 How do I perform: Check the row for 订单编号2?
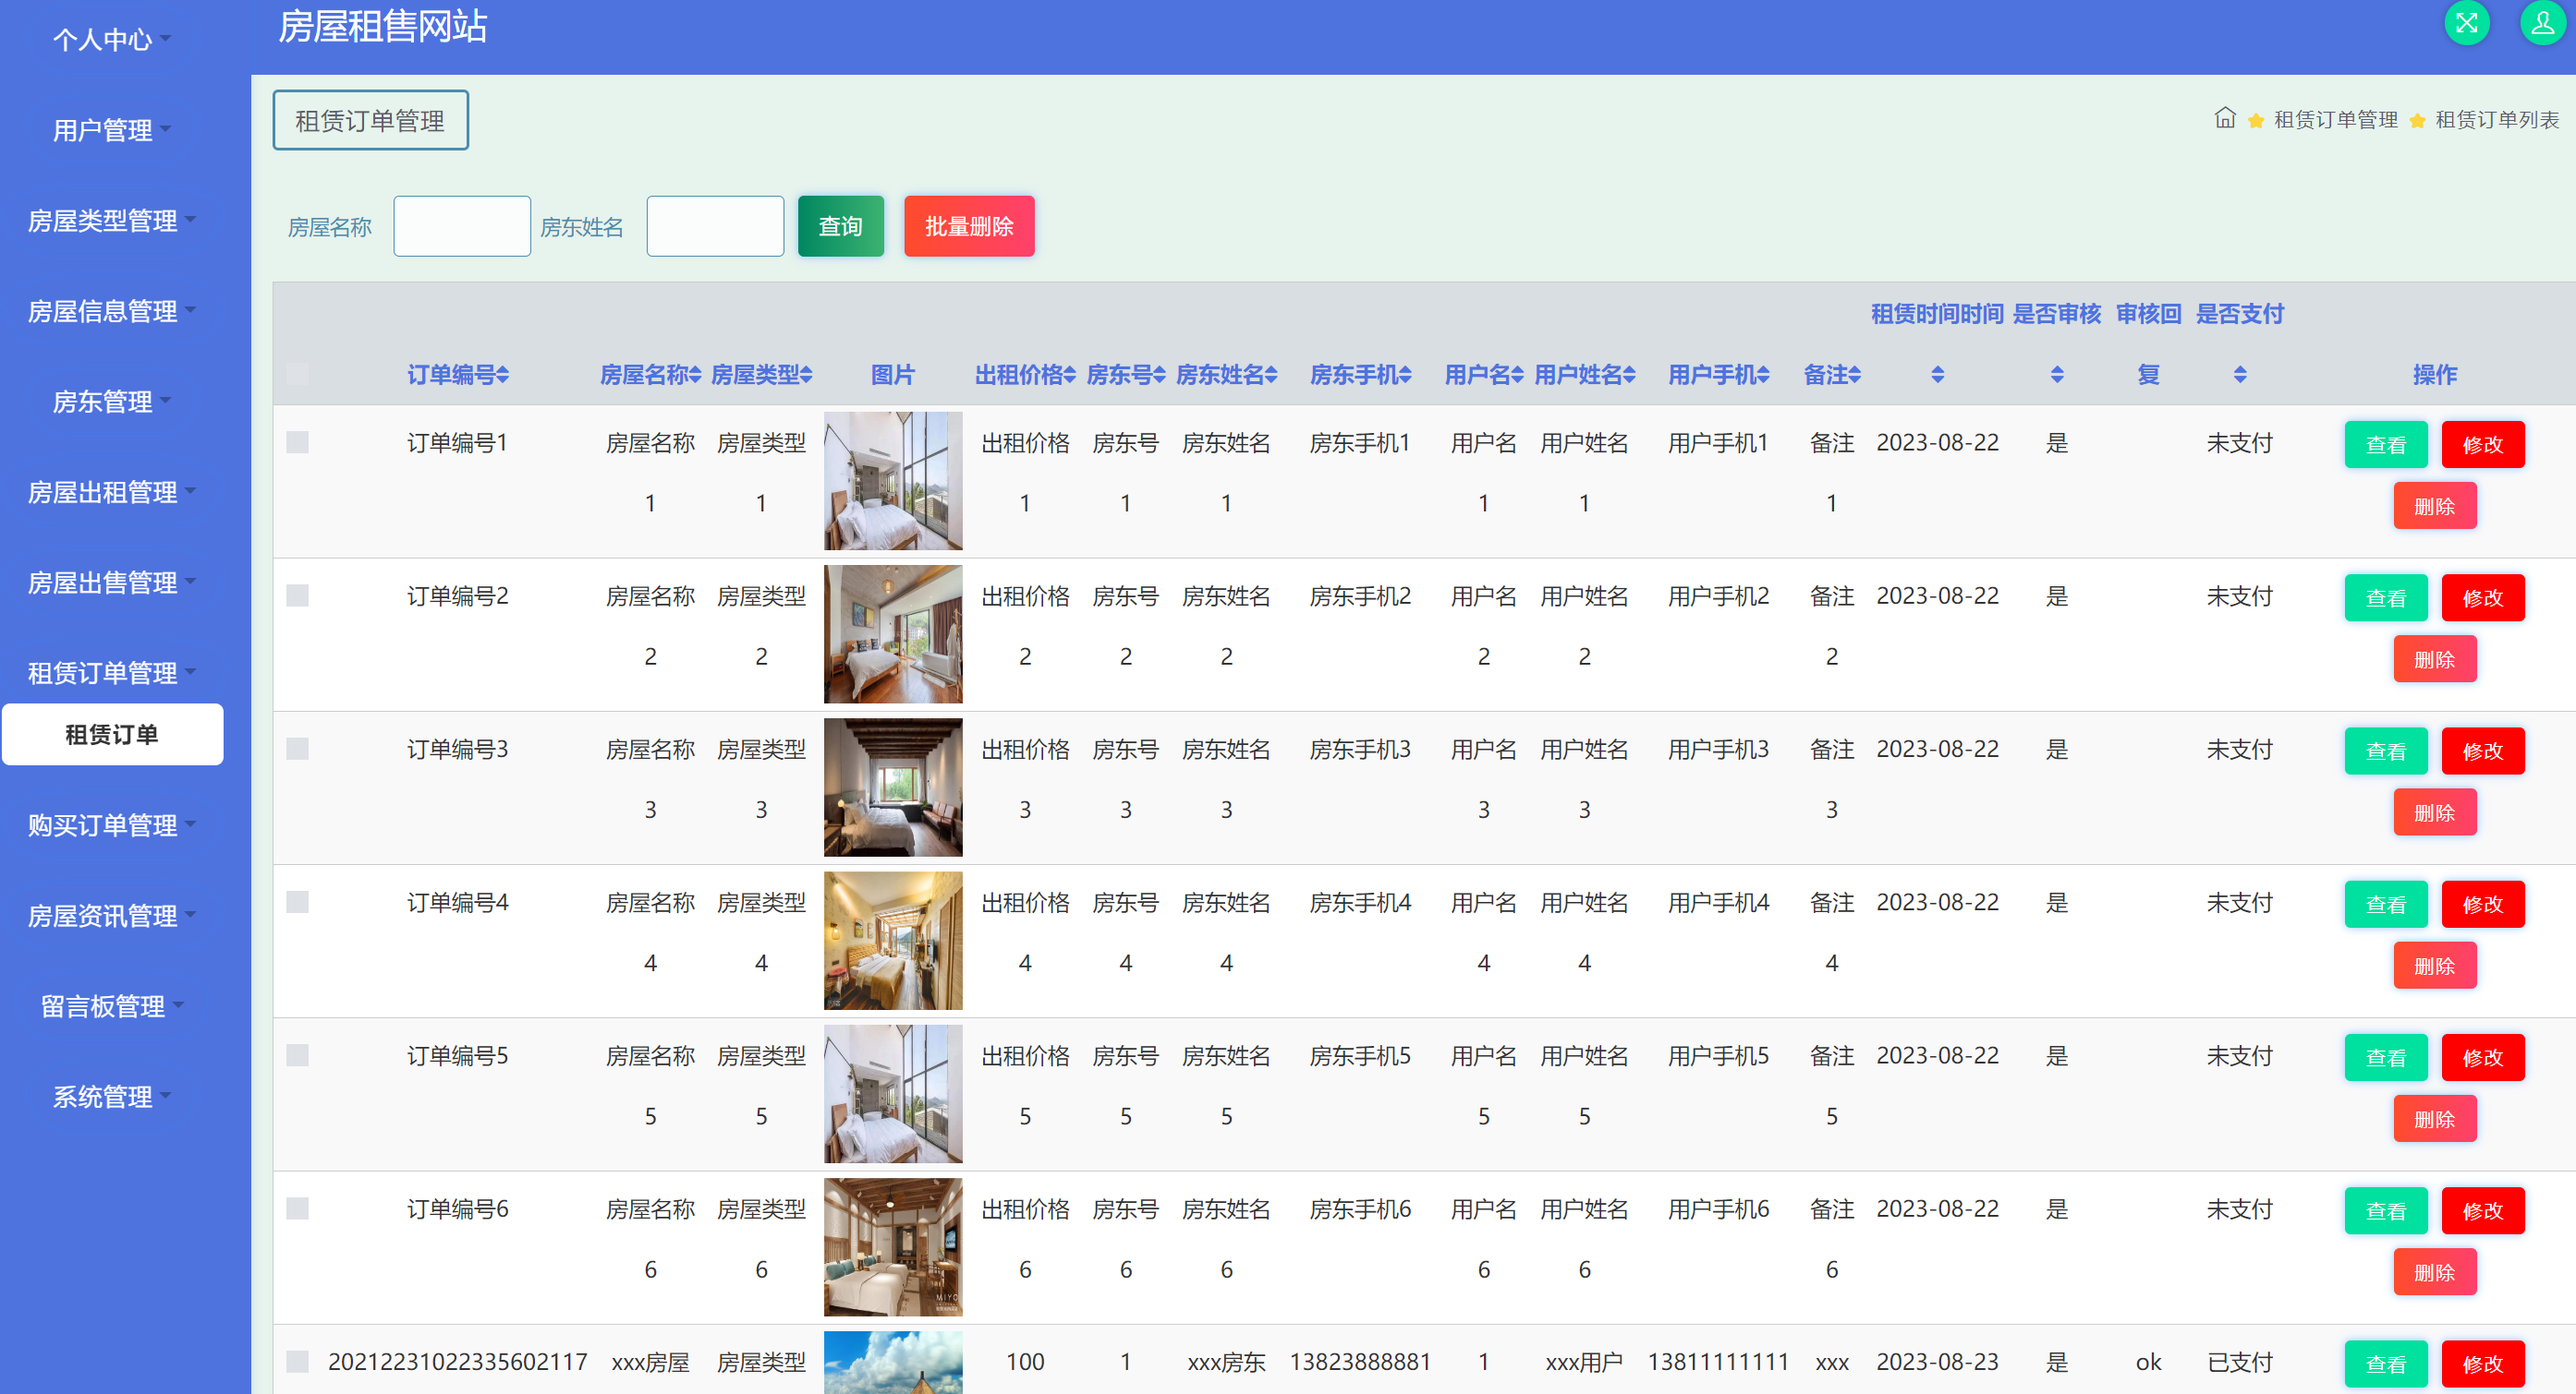click(297, 595)
